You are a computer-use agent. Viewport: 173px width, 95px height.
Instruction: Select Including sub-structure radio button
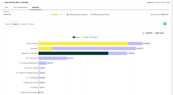click(x=68, y=15)
